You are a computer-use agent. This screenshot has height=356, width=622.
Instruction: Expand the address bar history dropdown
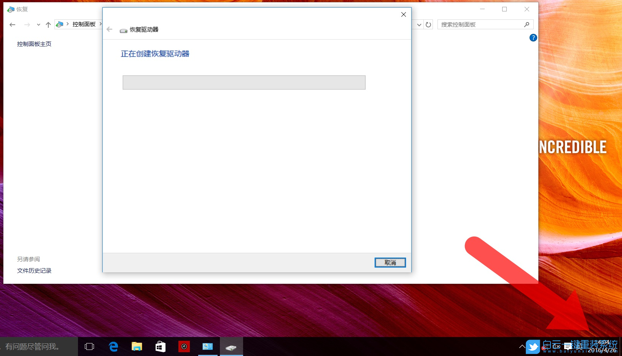pos(419,24)
